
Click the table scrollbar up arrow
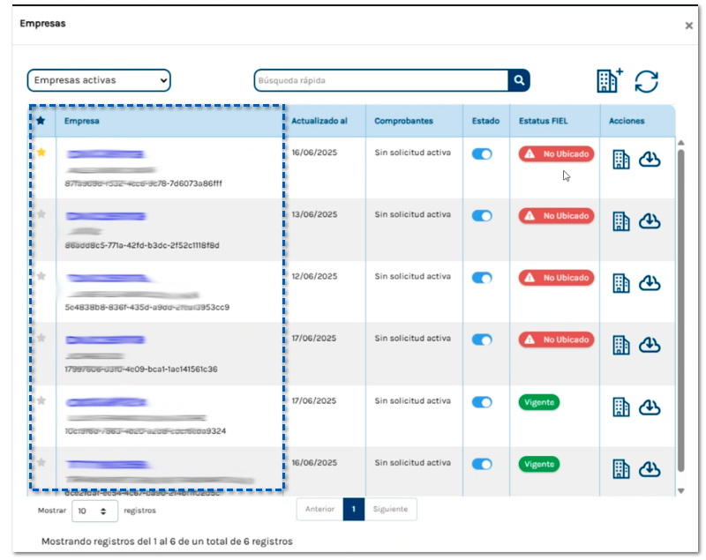[x=680, y=143]
